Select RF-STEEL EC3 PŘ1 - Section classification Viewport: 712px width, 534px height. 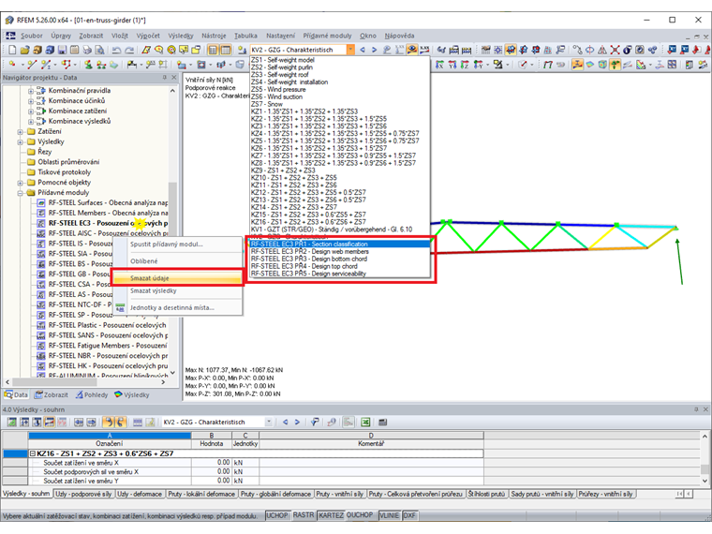point(340,245)
